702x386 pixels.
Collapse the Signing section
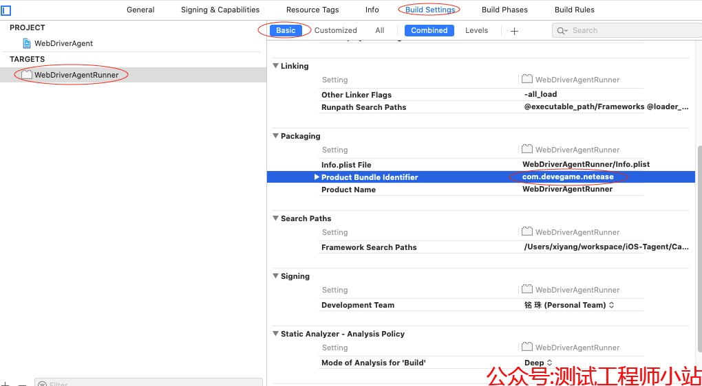click(275, 275)
